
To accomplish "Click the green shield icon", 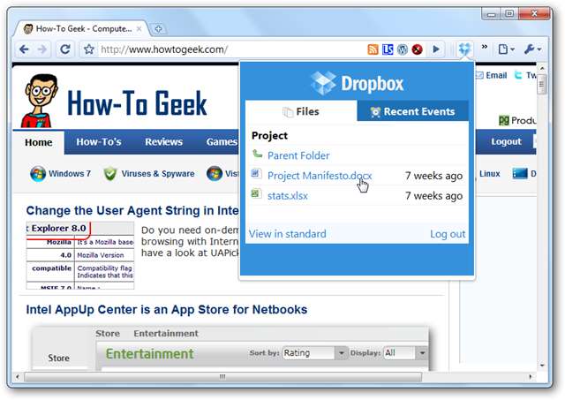I will point(109,174).
